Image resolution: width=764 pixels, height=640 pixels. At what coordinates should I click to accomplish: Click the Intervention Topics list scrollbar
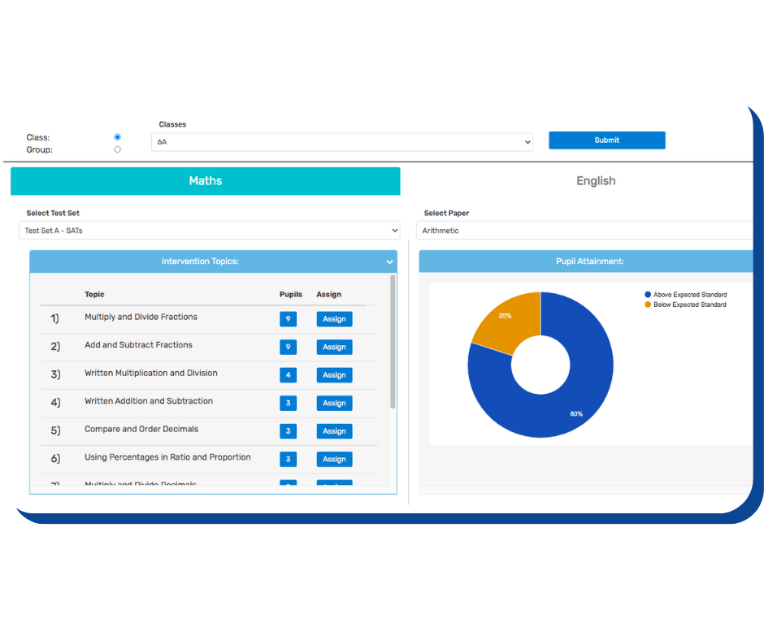point(393,341)
